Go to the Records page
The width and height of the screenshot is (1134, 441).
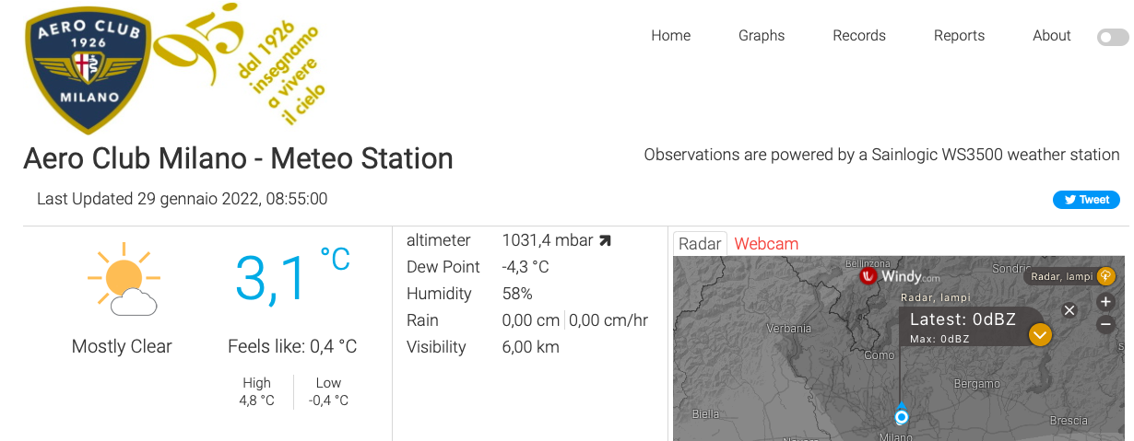point(859,36)
